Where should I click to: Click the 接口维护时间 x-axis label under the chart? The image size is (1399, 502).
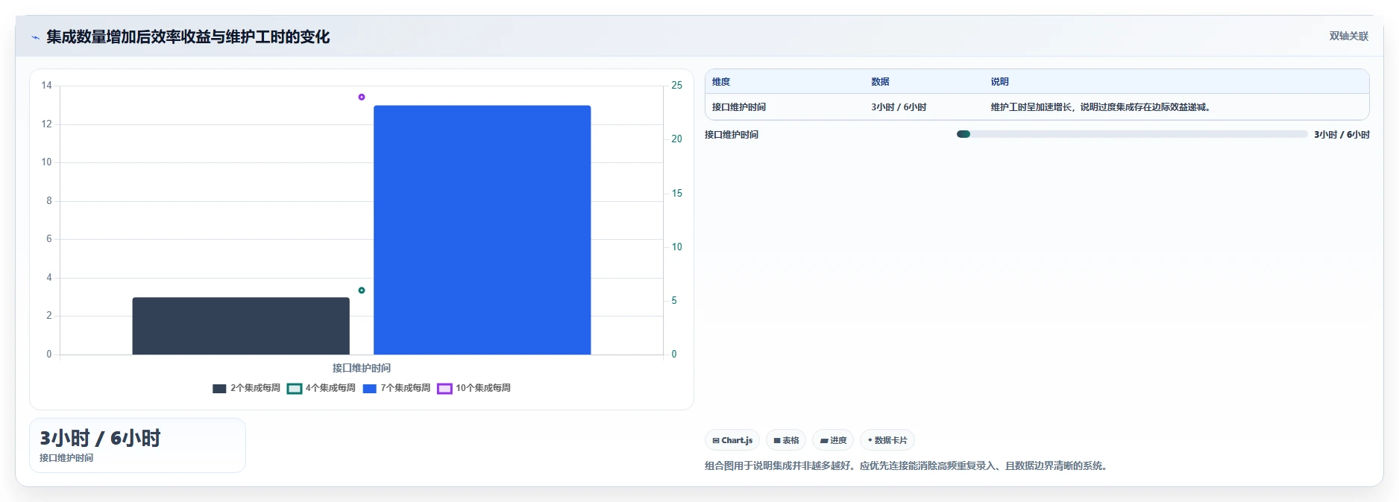pyautogui.click(x=362, y=368)
